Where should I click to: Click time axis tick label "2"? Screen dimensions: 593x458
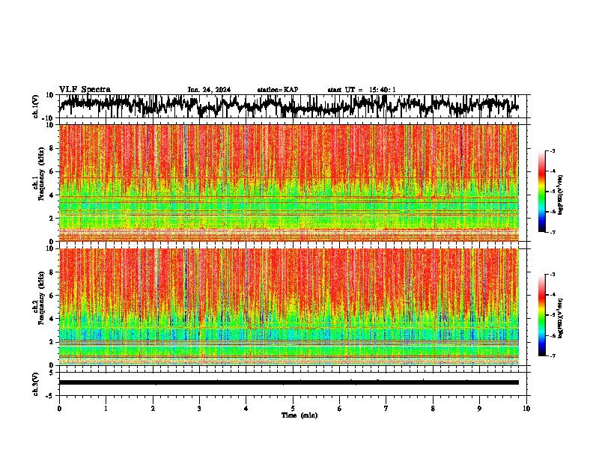click(153, 409)
